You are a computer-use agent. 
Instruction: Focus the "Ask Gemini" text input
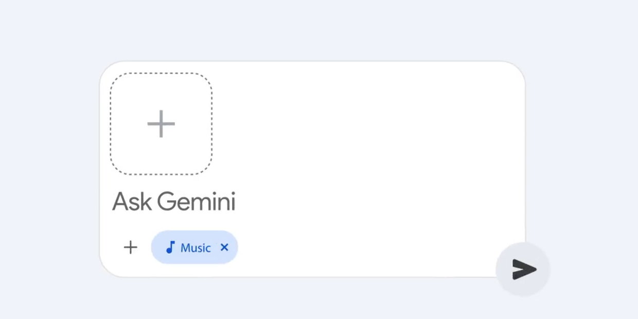point(174,202)
